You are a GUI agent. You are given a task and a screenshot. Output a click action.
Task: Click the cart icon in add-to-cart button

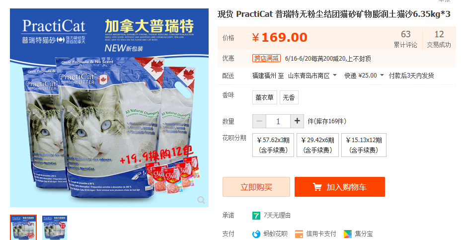pos(317,187)
